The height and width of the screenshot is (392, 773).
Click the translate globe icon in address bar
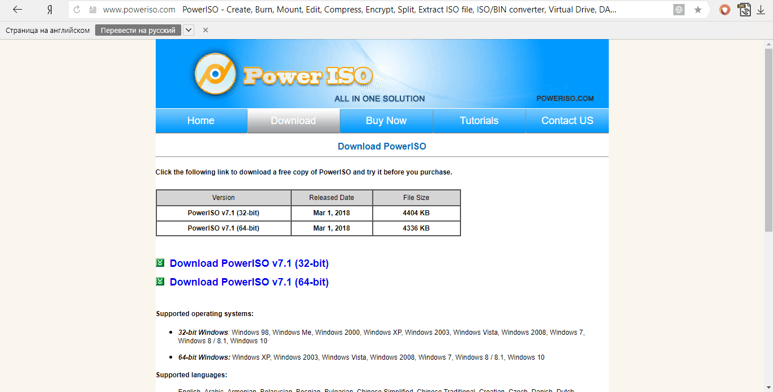pos(679,10)
